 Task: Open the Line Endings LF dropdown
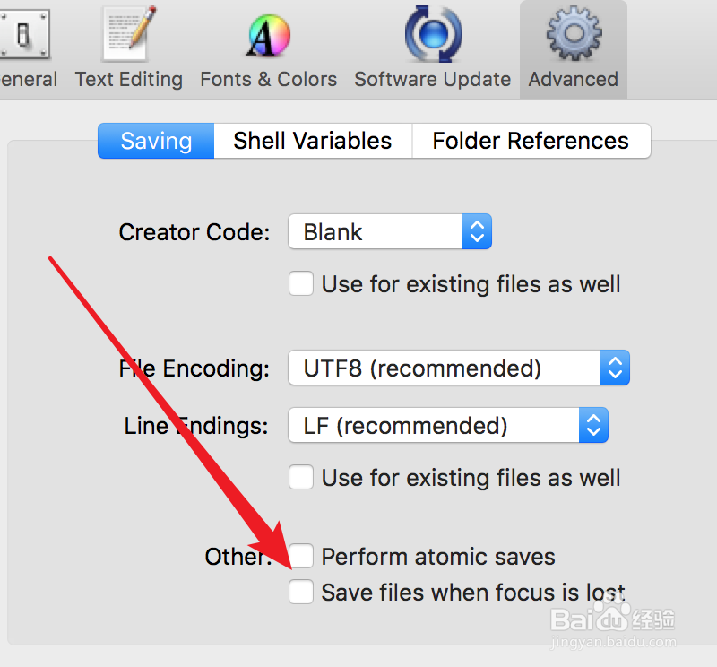pyautogui.click(x=448, y=425)
